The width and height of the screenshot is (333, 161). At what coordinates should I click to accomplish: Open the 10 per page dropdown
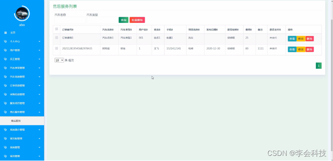pyautogui.click(x=59, y=60)
